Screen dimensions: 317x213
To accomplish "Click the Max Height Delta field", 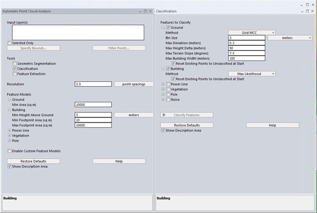I will click(247, 48).
